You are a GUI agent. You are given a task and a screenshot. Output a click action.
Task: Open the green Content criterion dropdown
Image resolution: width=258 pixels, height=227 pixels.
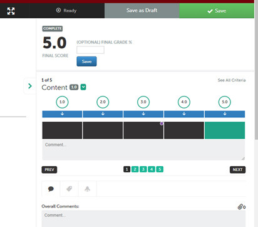pyautogui.click(x=83, y=87)
